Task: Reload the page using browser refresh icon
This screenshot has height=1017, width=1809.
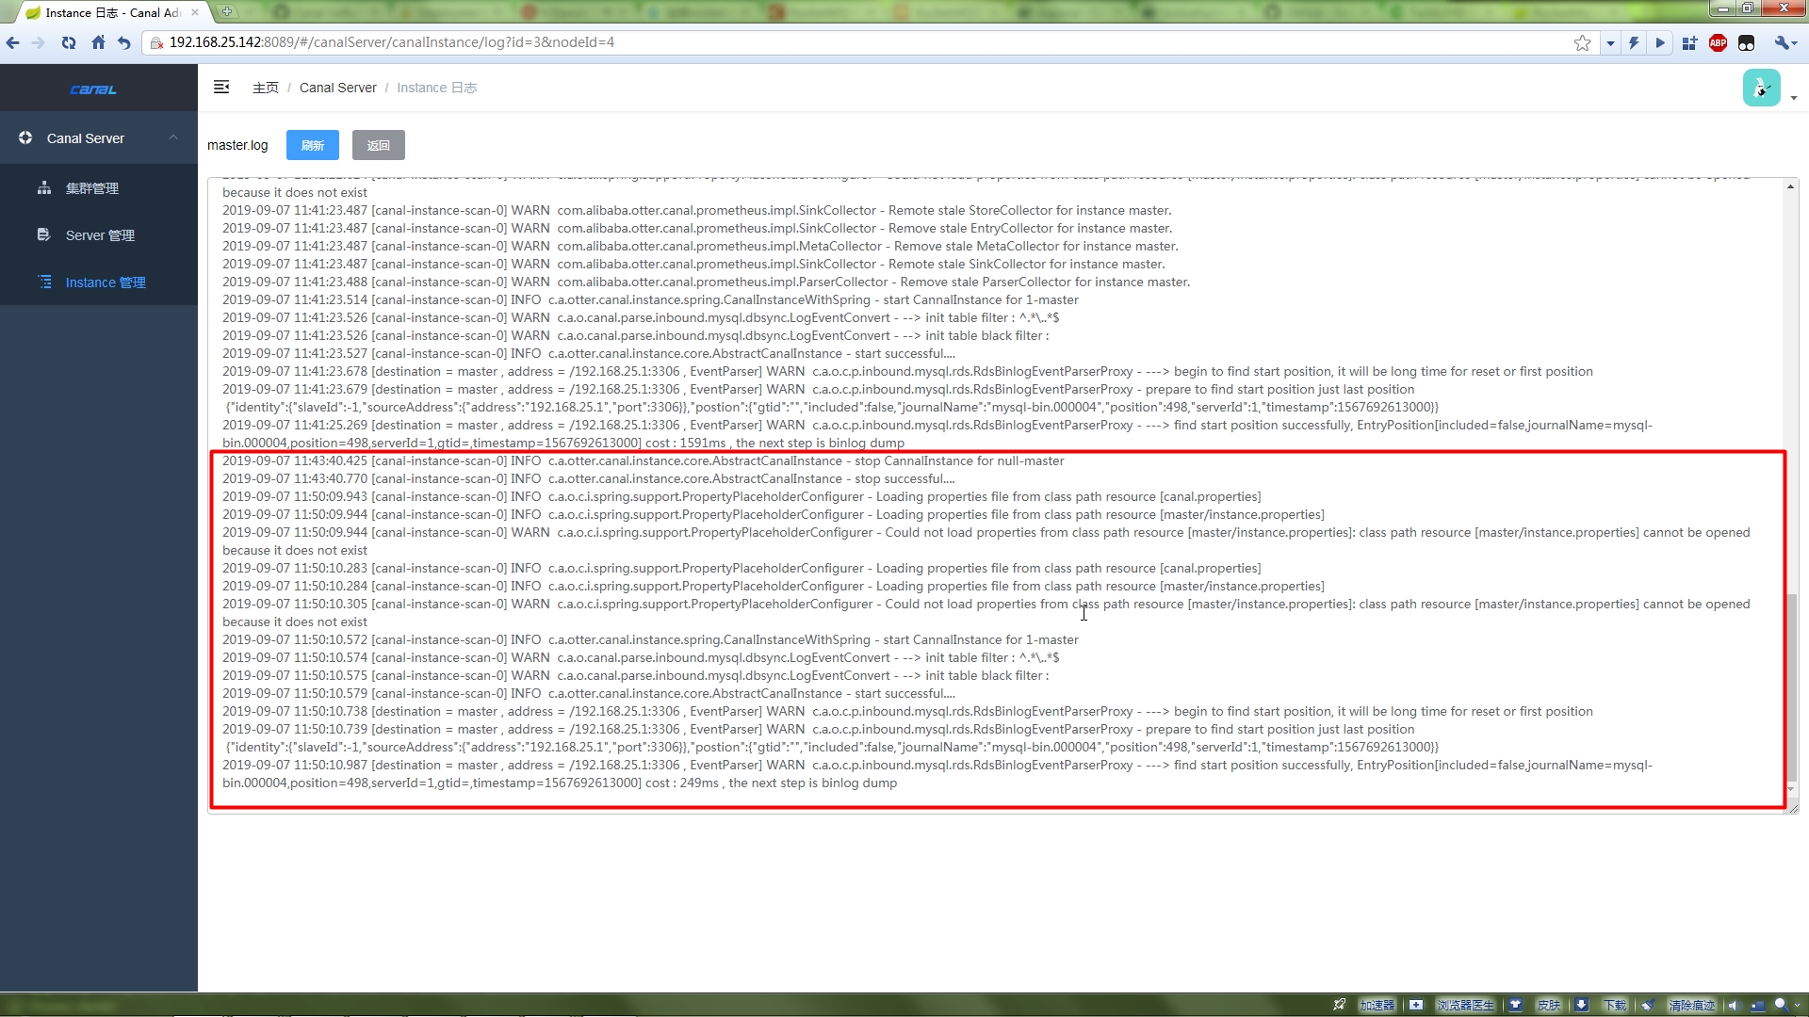Action: [x=69, y=42]
